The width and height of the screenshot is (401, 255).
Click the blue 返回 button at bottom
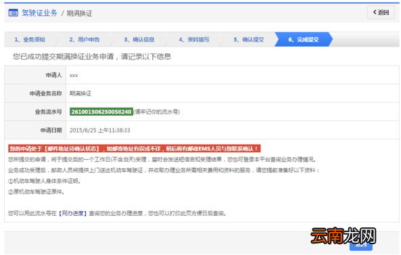tap(361, 244)
